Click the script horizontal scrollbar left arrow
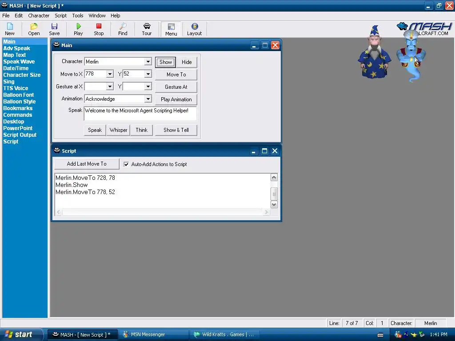Viewport: 455px width, 341px height. (x=59, y=212)
